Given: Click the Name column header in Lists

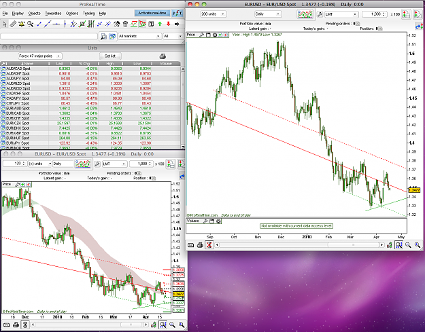Looking at the screenshot, I should click(x=27, y=64).
